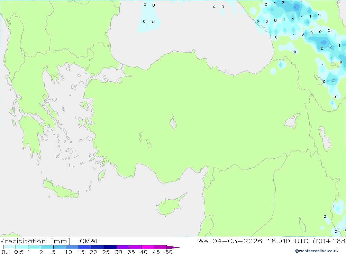Image resolution: width=346 pixels, height=254 pixels.
Task: Click the '18..00 UTC' time label
Action: 288,241
